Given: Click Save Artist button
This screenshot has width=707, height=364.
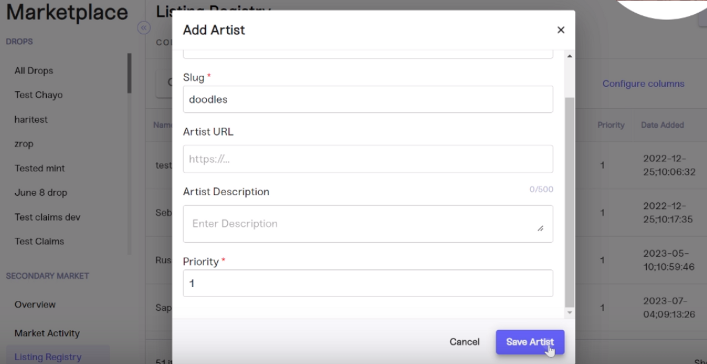Looking at the screenshot, I should point(530,342).
